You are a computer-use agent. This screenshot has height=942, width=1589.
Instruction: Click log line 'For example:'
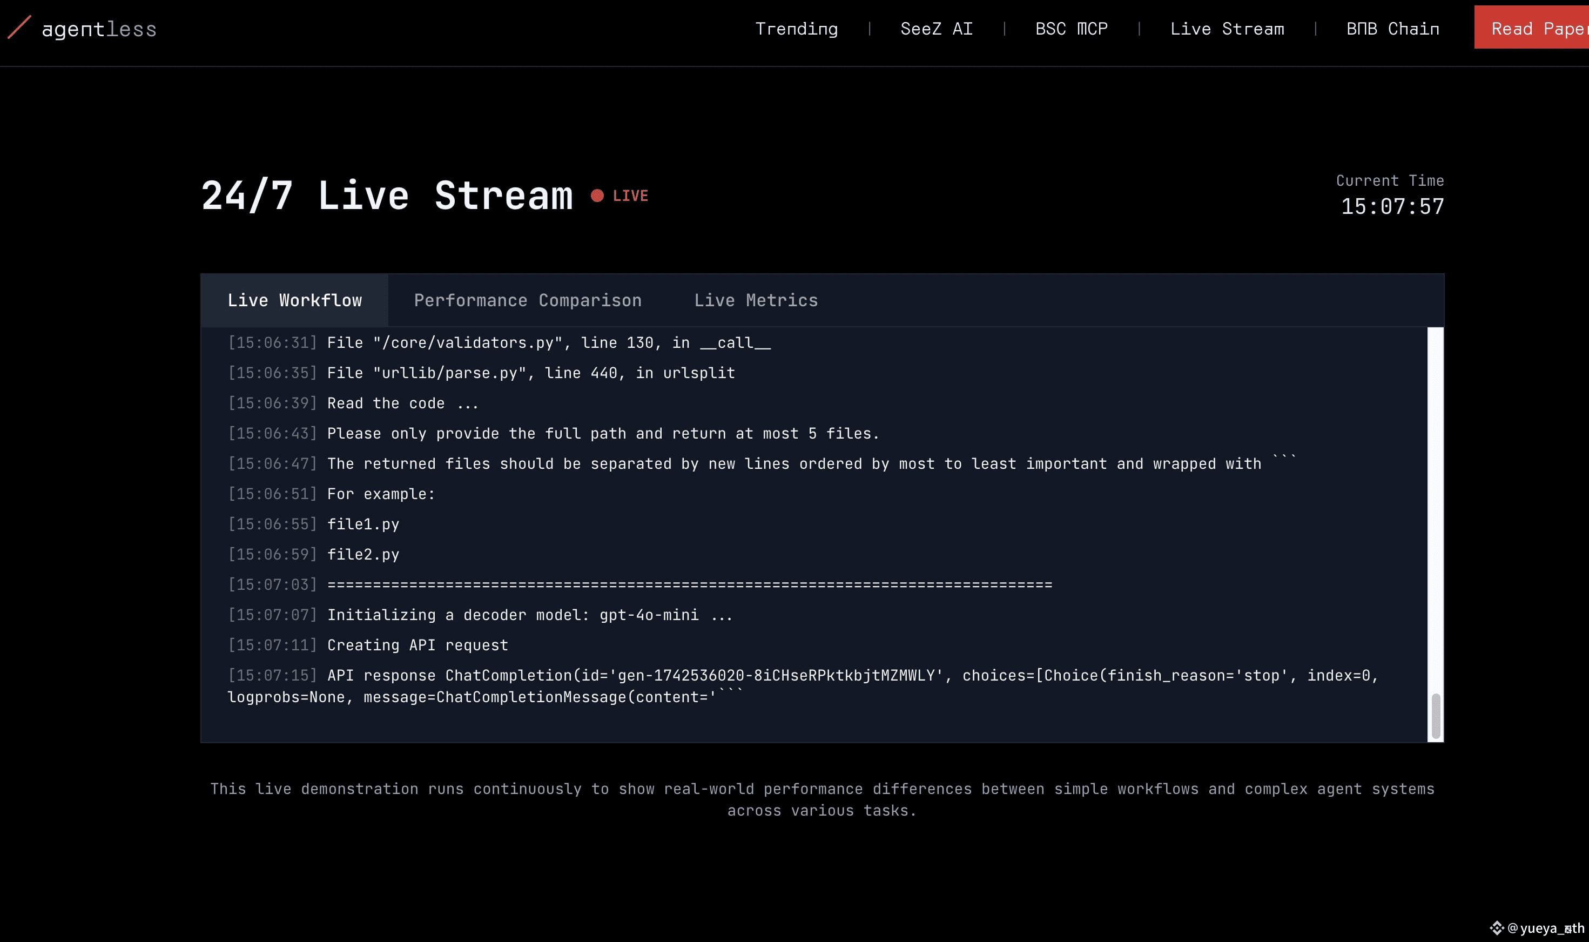click(331, 494)
